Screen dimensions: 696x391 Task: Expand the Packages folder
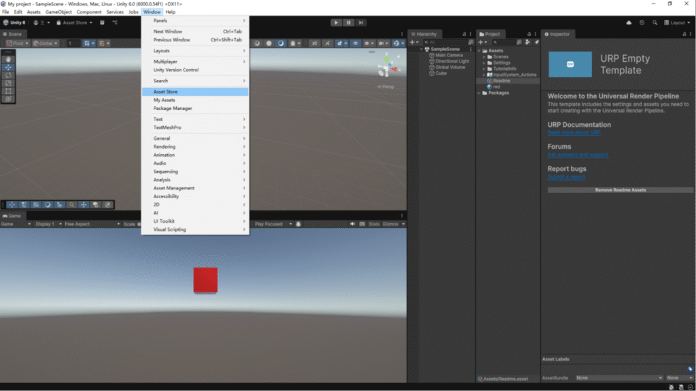(x=479, y=93)
